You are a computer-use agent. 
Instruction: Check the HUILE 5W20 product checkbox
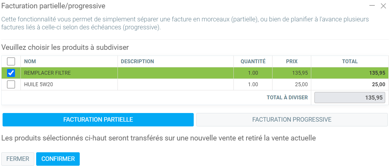[11, 85]
